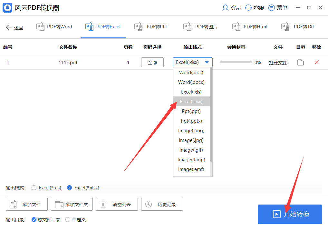Click the PDF转图片 tab icon

click(x=187, y=26)
